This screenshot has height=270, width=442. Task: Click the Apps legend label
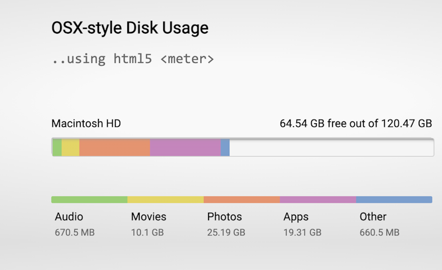[296, 217]
